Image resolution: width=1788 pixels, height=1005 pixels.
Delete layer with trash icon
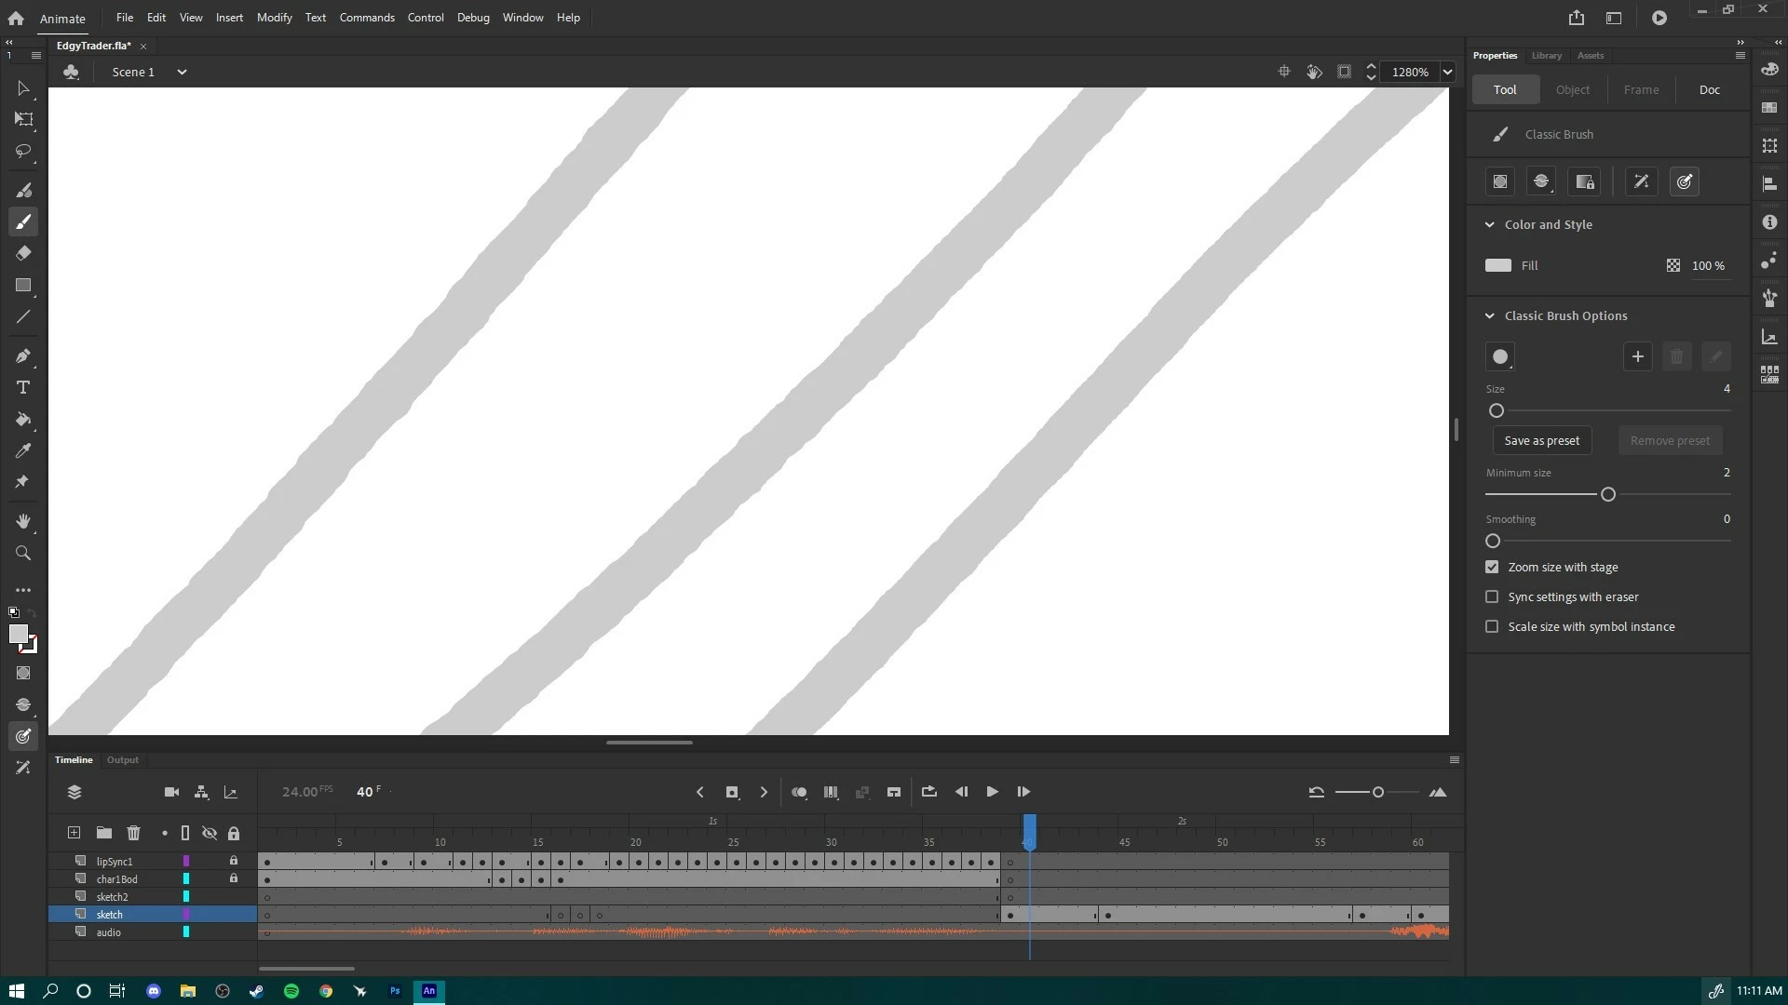coord(133,833)
